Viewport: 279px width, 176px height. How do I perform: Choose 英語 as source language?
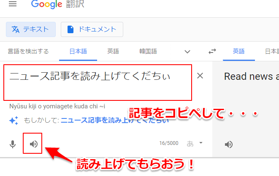pos(113,51)
